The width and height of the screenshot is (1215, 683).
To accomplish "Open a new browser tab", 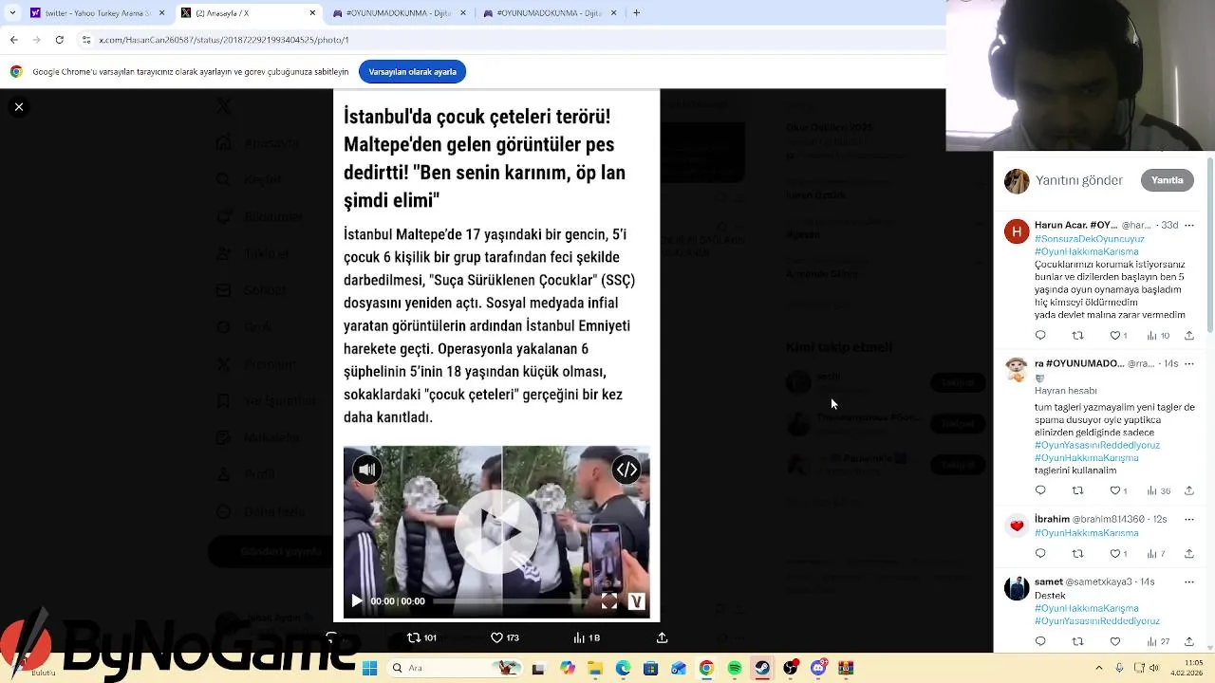I will coord(636,13).
